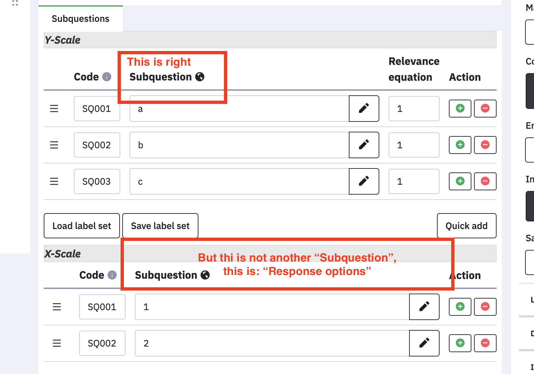The height and width of the screenshot is (374, 534).
Task: Click pencil edit icon for subquestion b
Action: click(x=364, y=145)
